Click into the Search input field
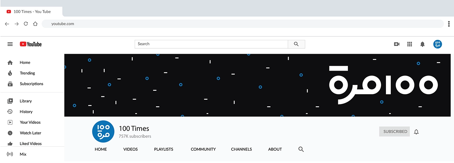Viewport: 454px width, 163px height. pyautogui.click(x=211, y=44)
